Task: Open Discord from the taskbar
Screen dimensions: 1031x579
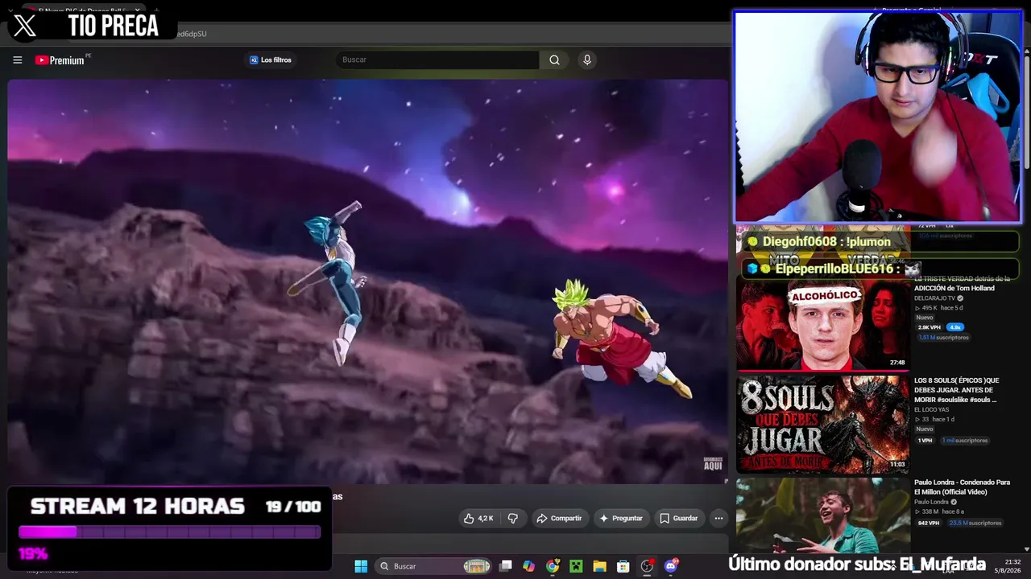Action: coord(670,566)
